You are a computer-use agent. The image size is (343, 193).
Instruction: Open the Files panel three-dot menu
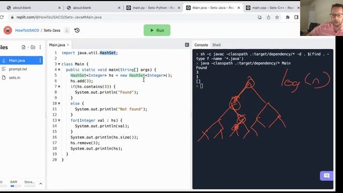point(40,47)
